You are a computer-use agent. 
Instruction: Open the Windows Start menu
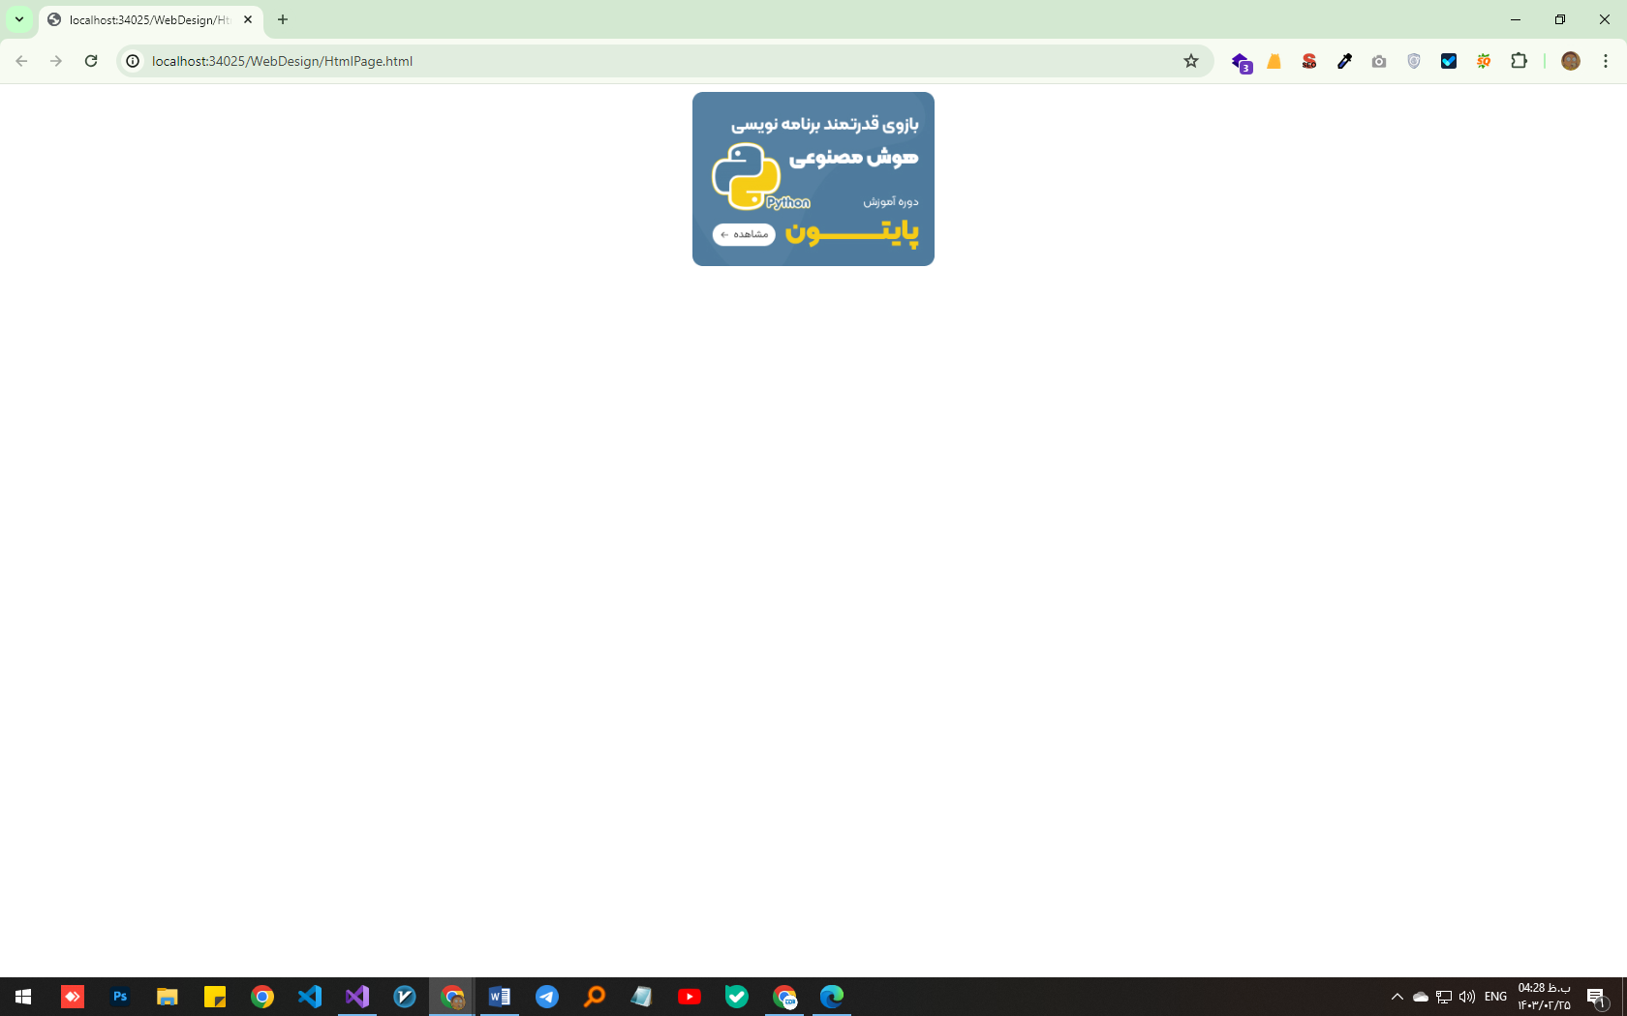(x=23, y=997)
